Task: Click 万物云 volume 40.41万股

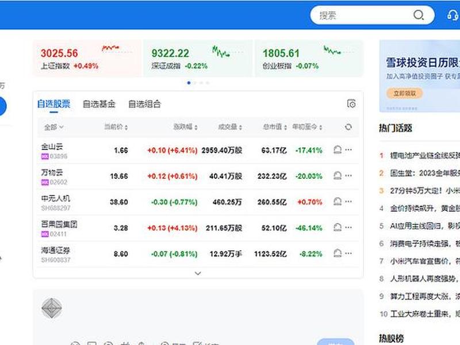Action: [x=225, y=177]
